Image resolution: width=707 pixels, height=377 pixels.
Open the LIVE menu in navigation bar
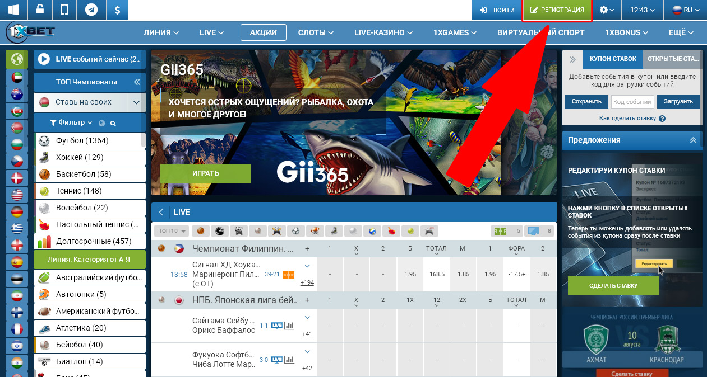click(211, 32)
